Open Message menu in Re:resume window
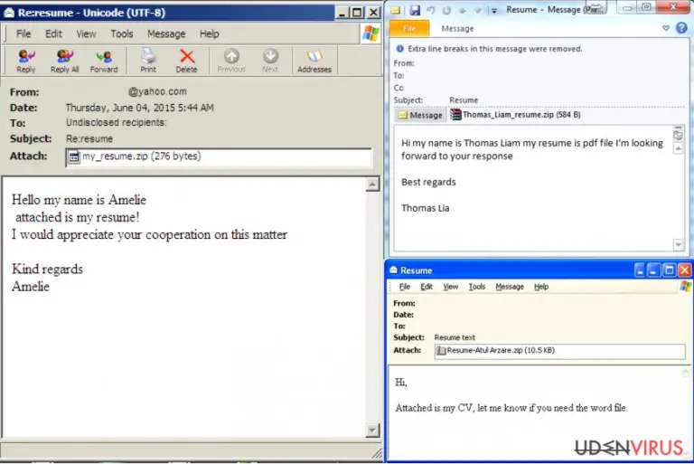694x464 pixels. pos(166,34)
